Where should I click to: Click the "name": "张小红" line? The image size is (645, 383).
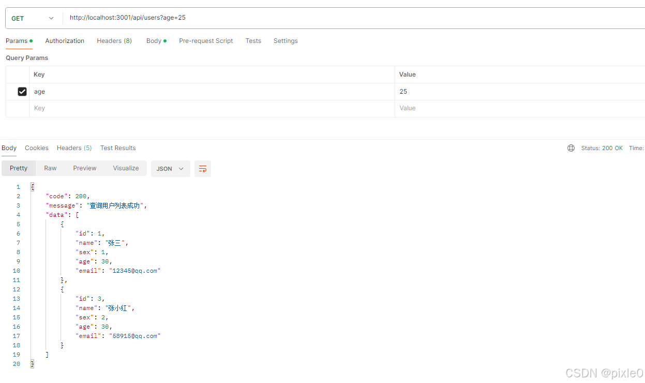click(105, 308)
